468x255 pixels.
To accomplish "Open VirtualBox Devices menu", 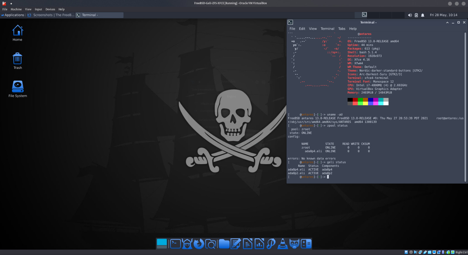I will pyautogui.click(x=50, y=9).
